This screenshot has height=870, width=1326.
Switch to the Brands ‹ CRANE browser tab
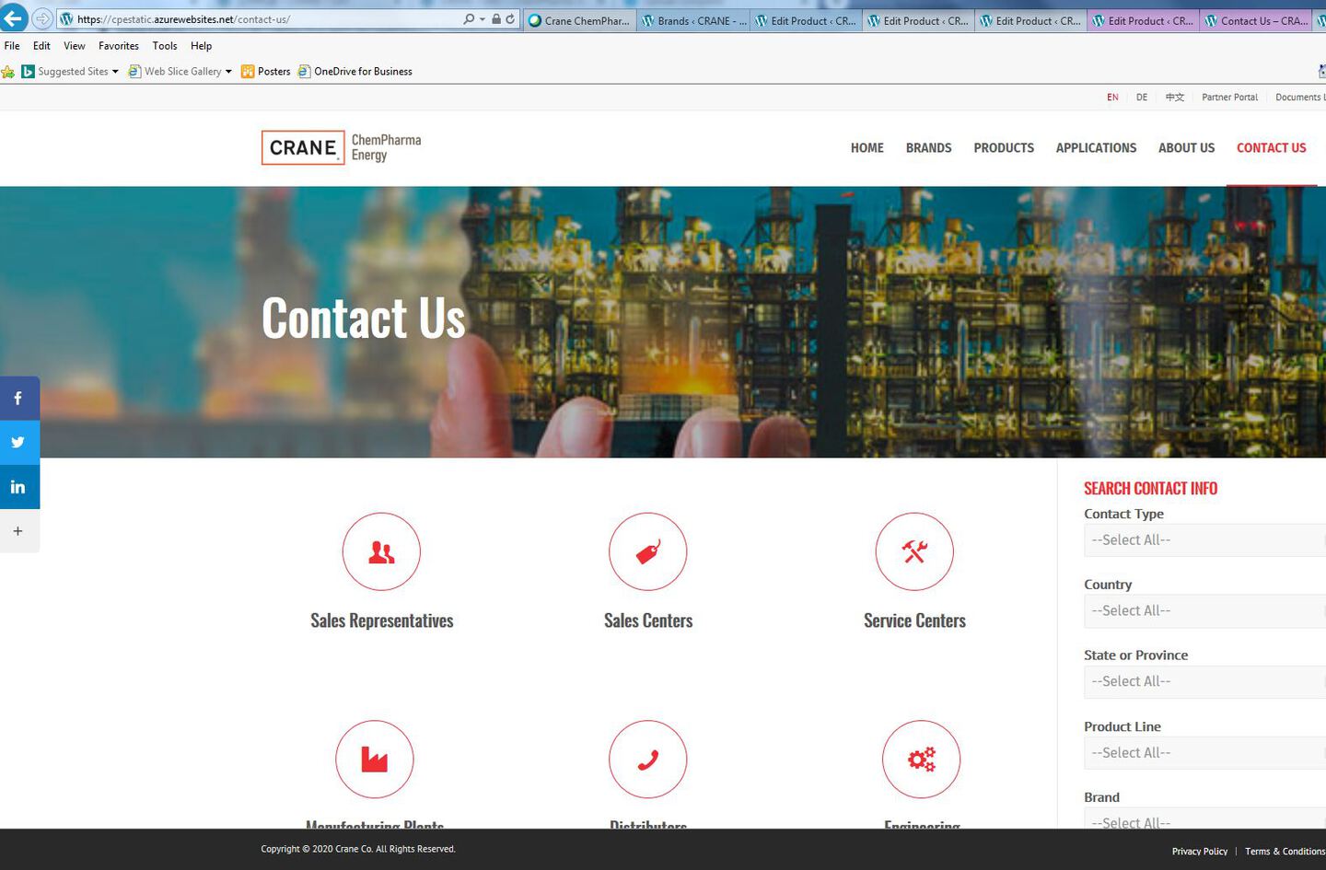click(x=693, y=20)
